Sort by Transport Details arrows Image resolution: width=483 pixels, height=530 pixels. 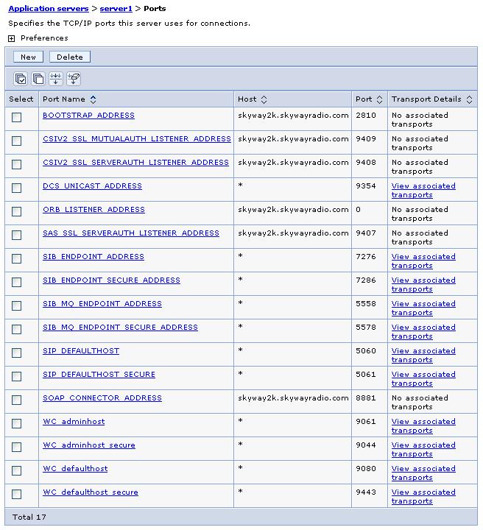[x=469, y=99]
